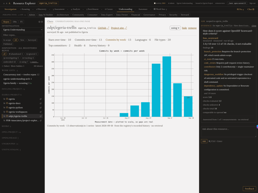
Task: Open chart icon for egeria-docs row
Action: point(4,103)
